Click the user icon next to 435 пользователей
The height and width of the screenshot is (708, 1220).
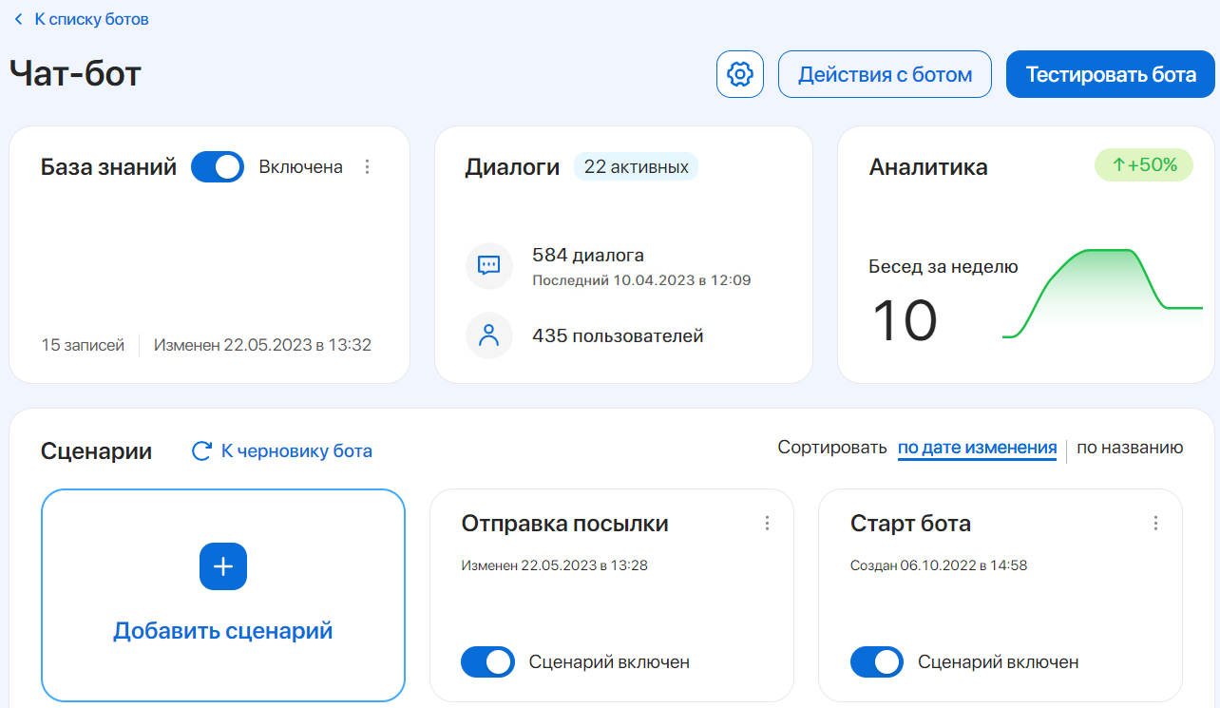point(489,335)
